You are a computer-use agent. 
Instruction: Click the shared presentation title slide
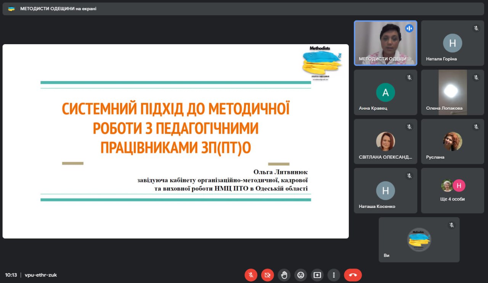point(175,141)
